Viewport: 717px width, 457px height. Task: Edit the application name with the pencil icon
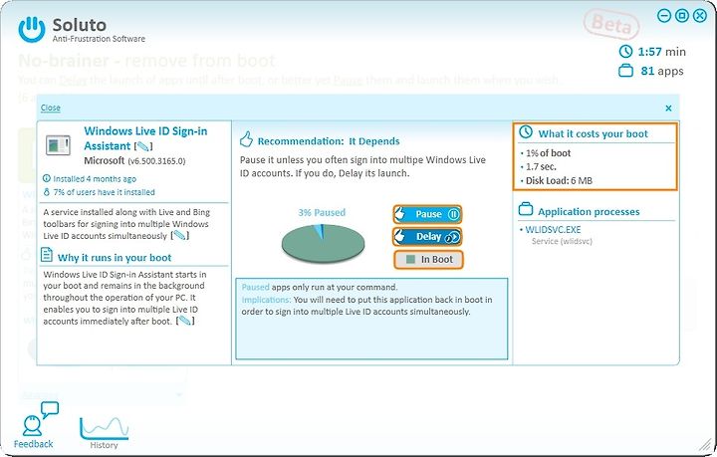click(142, 146)
